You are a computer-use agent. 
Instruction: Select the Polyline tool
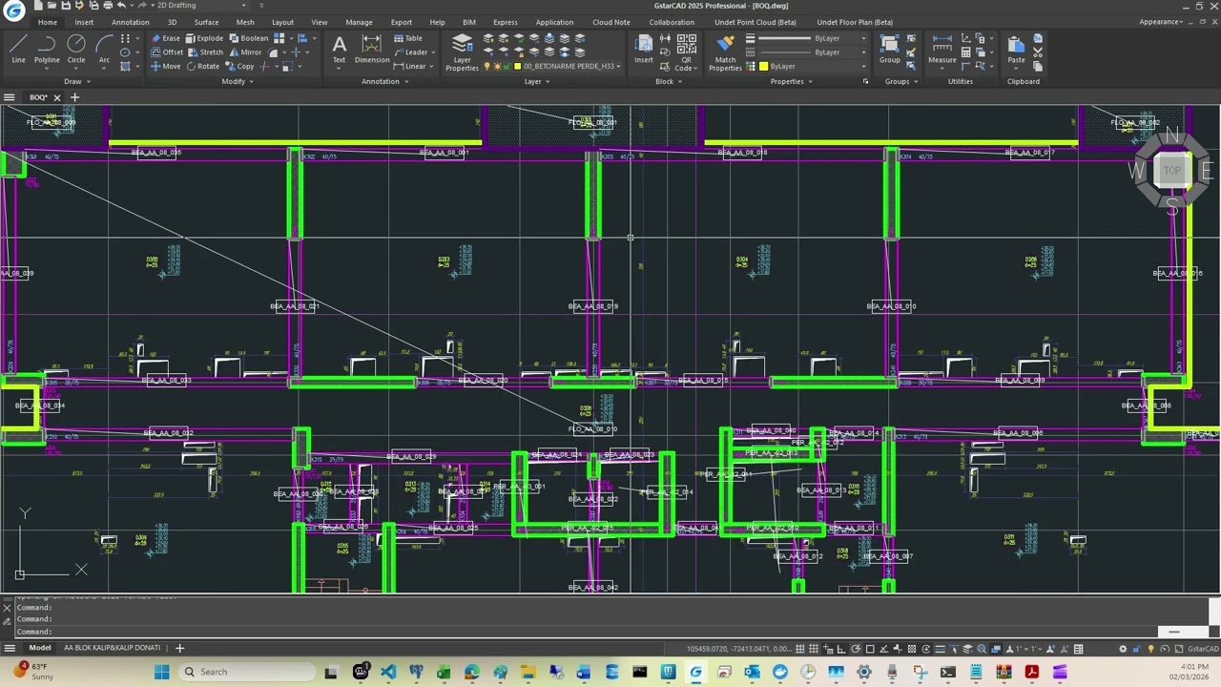(47, 50)
